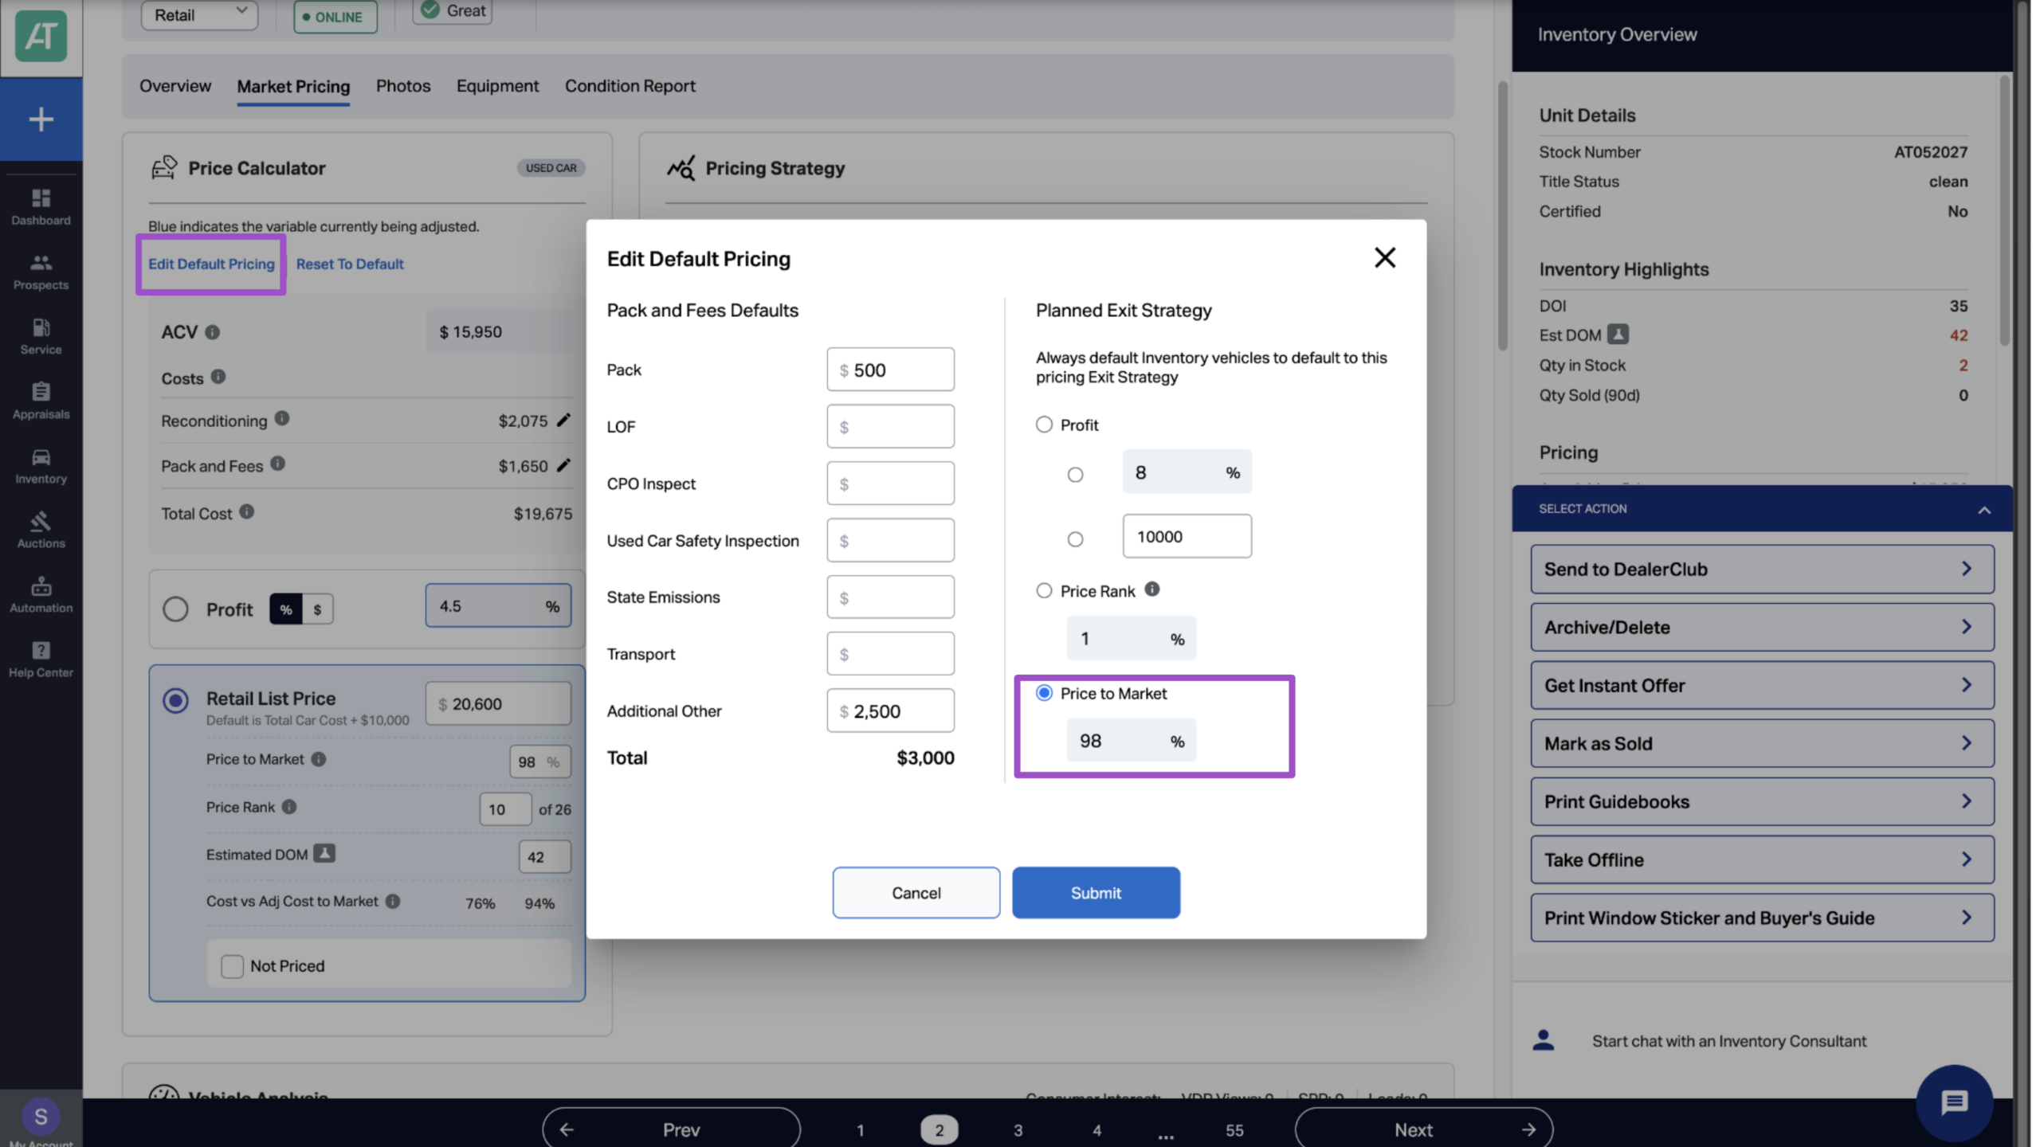This screenshot has height=1147, width=2040.
Task: Open the Retail dropdown
Action: point(199,15)
